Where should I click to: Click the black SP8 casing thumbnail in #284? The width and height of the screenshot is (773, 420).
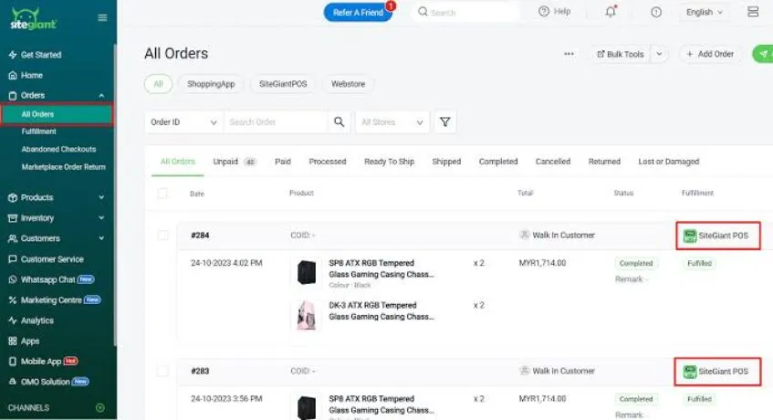point(306,273)
